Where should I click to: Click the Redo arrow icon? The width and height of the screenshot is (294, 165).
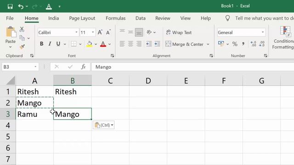[x=35, y=6]
